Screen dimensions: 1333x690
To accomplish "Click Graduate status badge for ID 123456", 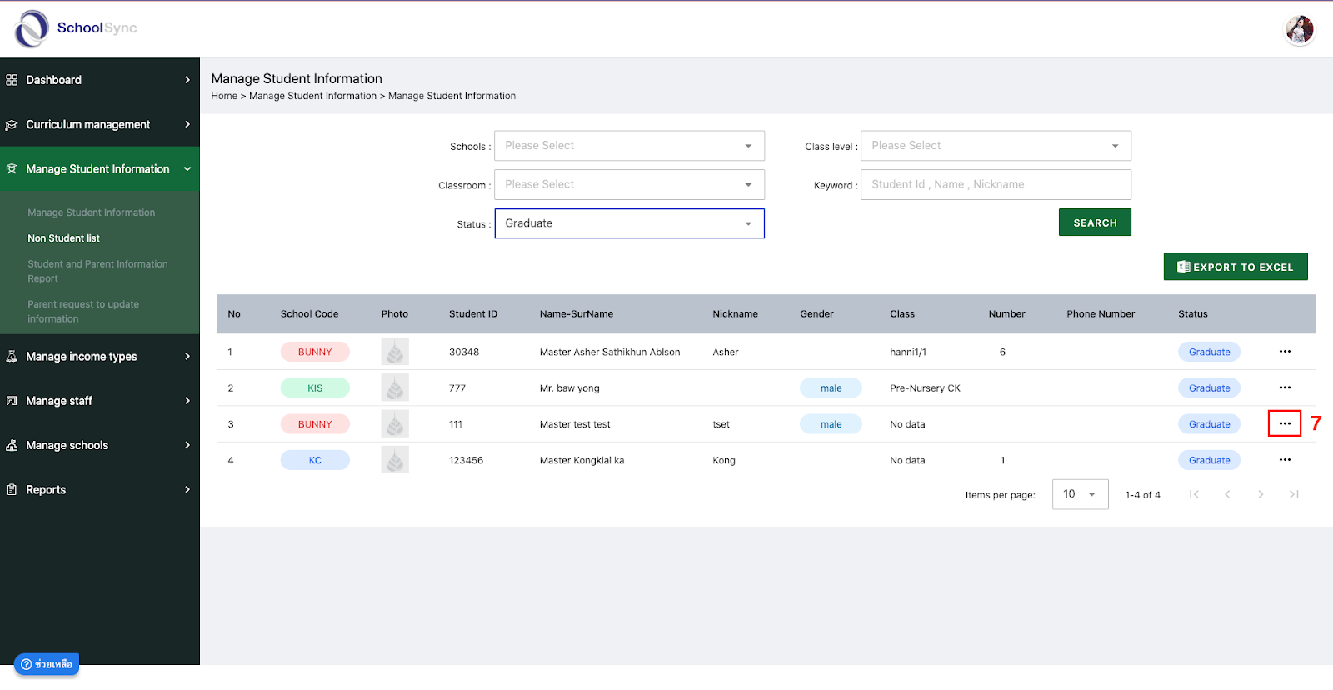I will click(1209, 460).
